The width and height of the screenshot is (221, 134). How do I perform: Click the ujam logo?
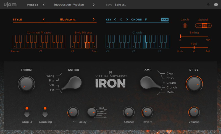click(x=9, y=4)
